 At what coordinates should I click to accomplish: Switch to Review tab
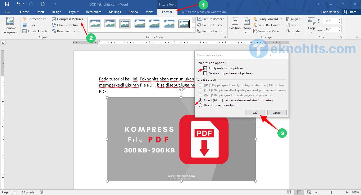[134, 12]
